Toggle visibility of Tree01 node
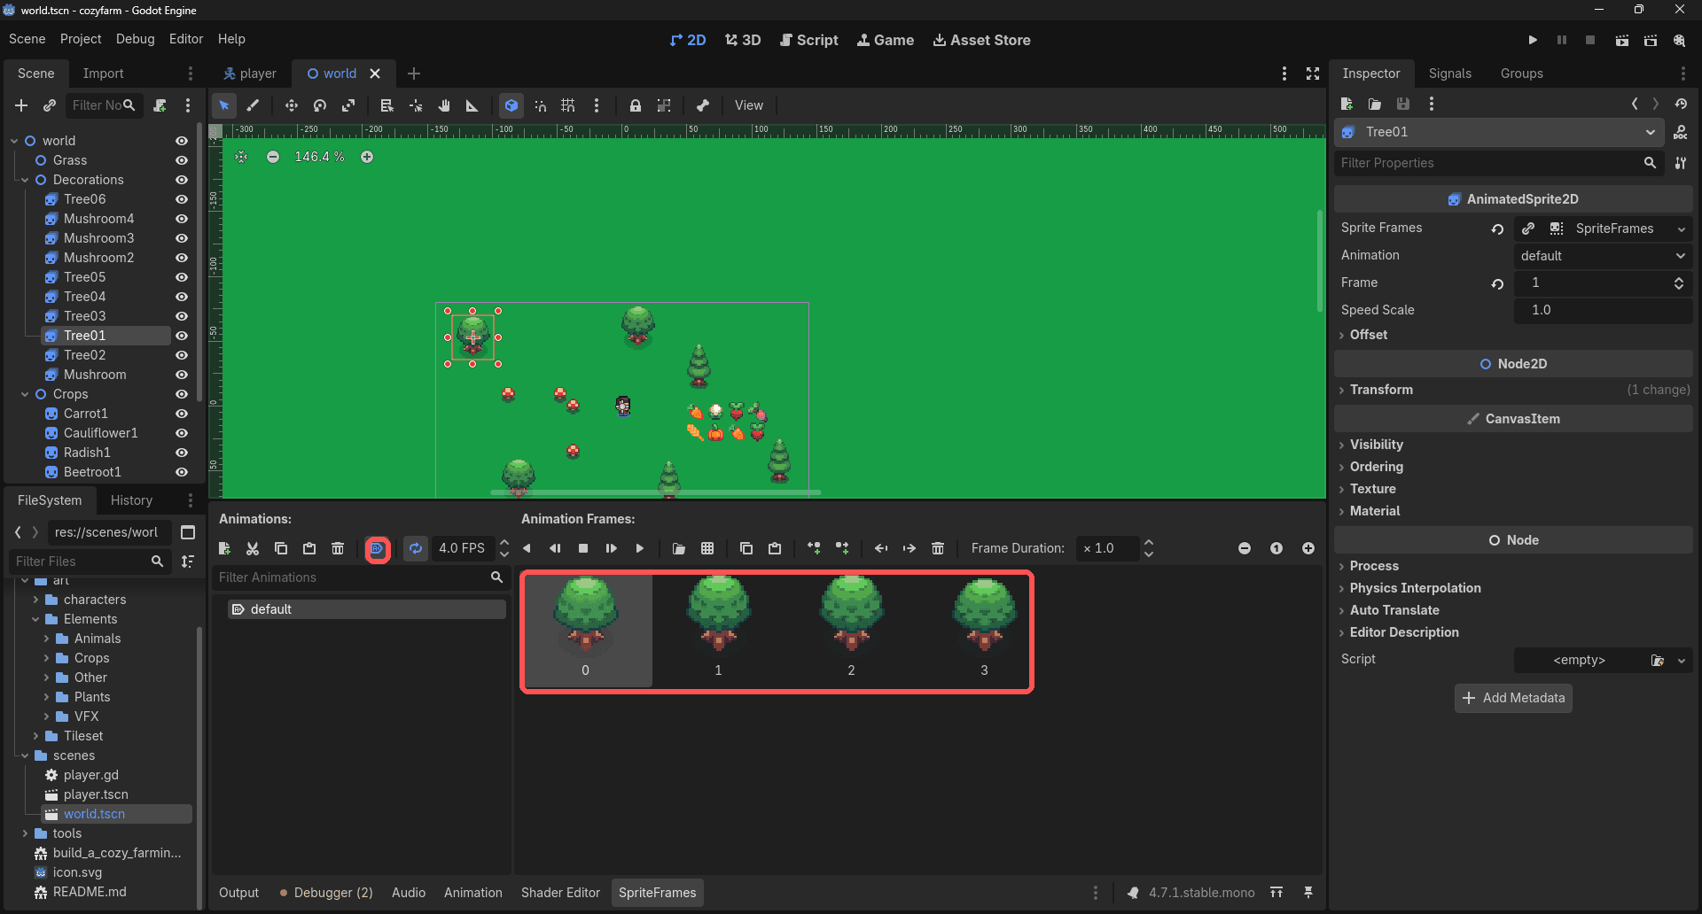 pyautogui.click(x=182, y=336)
